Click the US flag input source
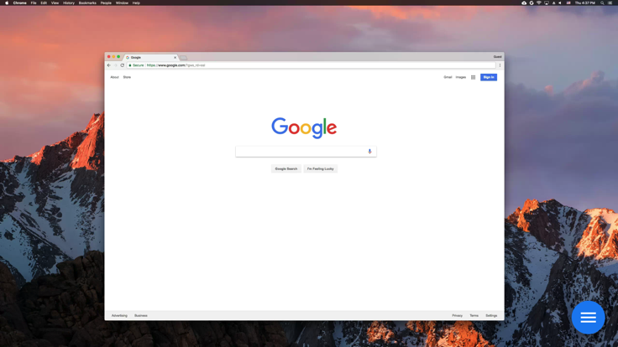Viewport: 618px width, 347px height. tap(568, 3)
